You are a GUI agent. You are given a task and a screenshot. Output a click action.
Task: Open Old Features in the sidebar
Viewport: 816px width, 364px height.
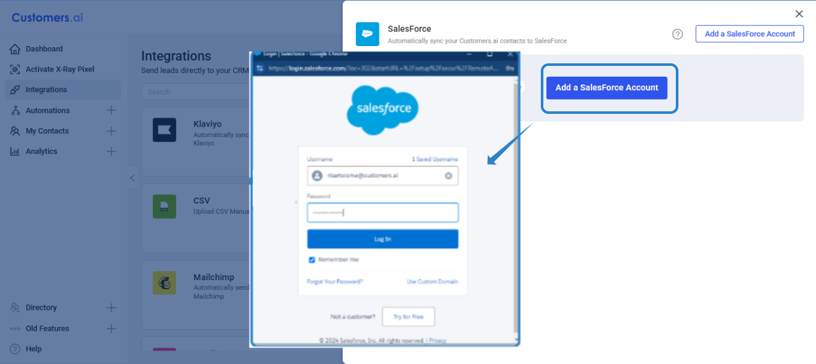[x=47, y=329]
